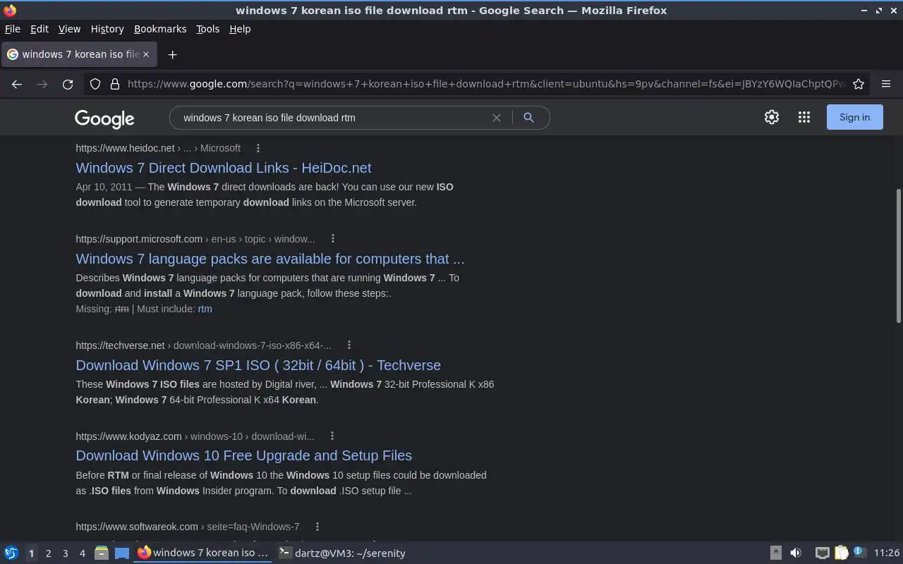Open three-dot menu for techverse.net result
903x564 pixels.
[x=349, y=345]
